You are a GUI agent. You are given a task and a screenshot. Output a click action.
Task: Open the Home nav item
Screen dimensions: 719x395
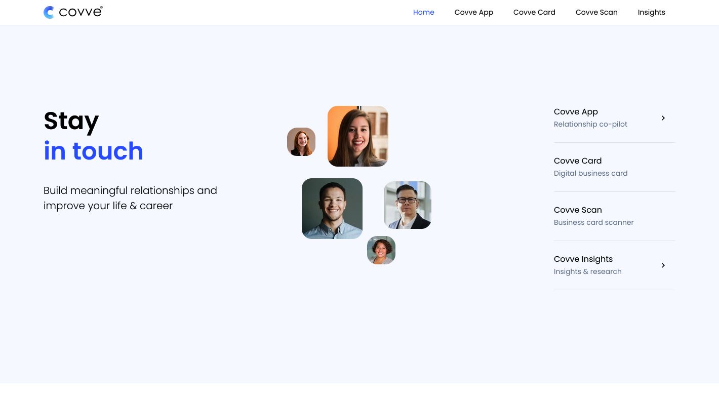[424, 12]
